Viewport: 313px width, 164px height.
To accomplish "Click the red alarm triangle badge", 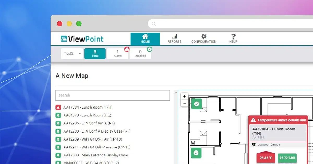I will point(127,49).
